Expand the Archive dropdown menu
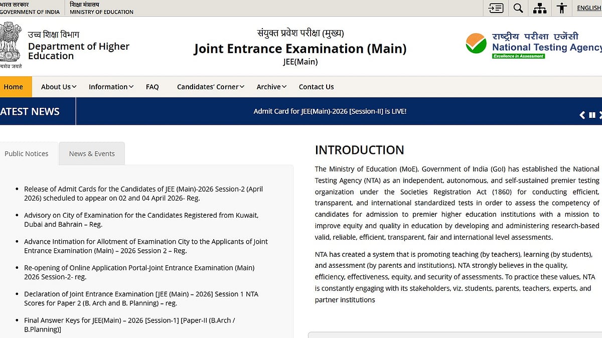The height and width of the screenshot is (338, 602). 271,87
